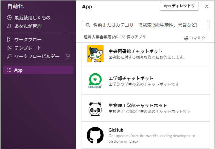The width and height of the screenshot is (215, 149).
Task: Select あなたが管理 in the sidebar
Action: (28, 26)
